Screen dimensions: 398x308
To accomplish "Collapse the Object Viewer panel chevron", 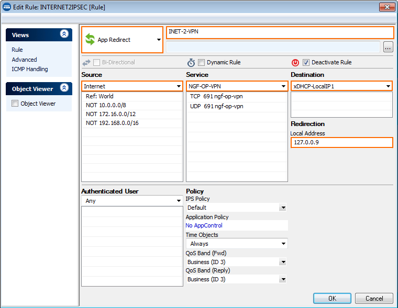I will pos(64,88).
